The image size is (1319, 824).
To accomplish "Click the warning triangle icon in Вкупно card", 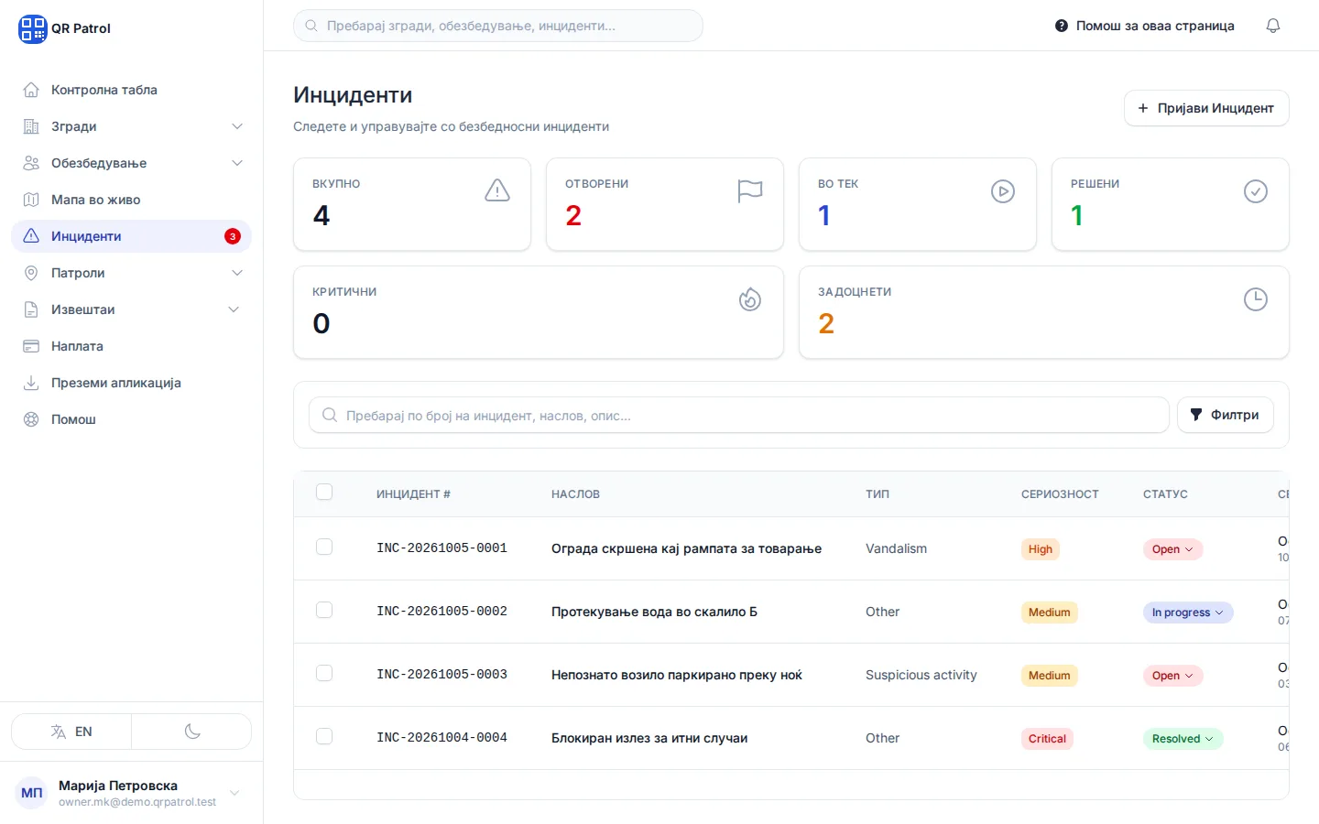I will [497, 190].
